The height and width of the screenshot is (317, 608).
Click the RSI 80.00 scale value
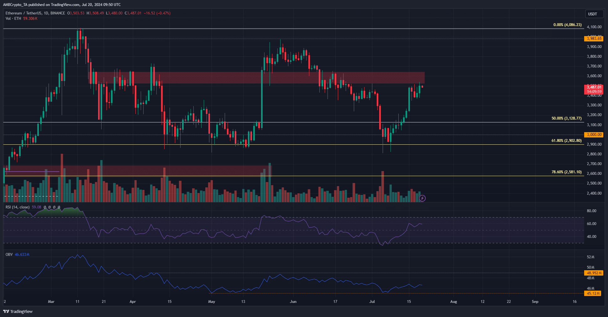591,211
